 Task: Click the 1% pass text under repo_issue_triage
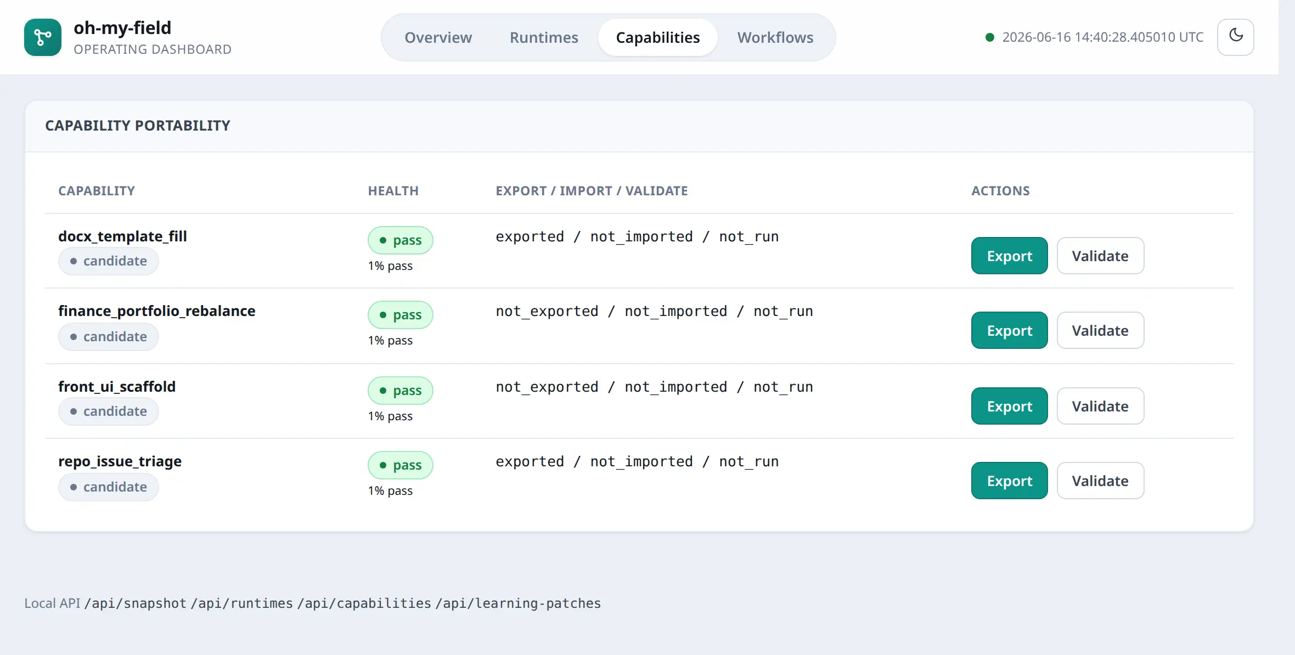(390, 491)
